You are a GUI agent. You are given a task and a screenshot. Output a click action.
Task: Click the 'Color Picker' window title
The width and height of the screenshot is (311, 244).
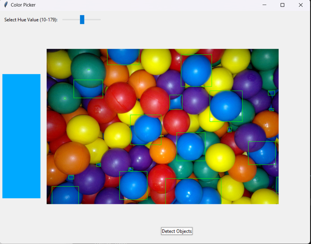(23, 5)
